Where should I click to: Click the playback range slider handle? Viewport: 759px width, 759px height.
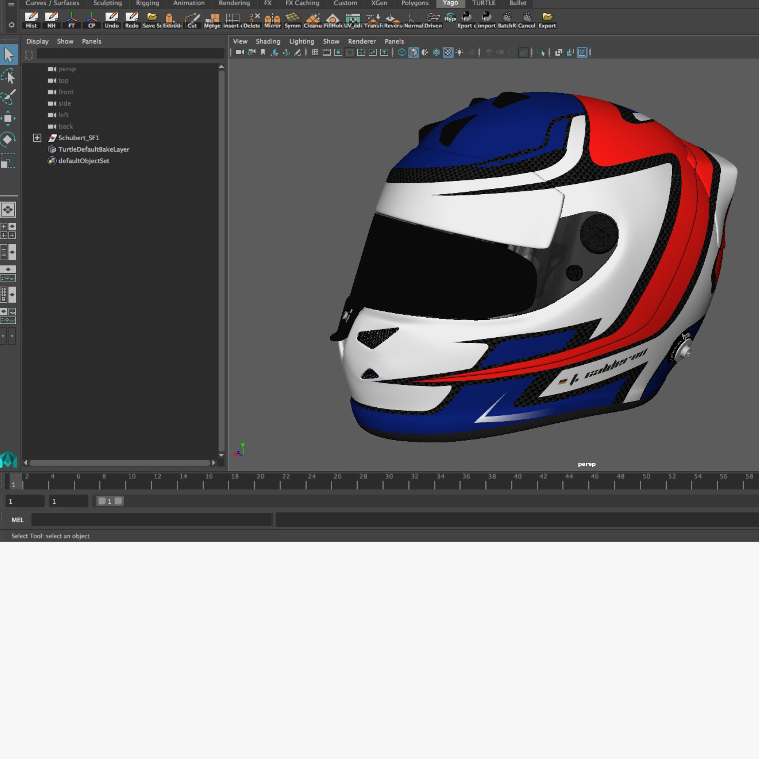coord(110,501)
